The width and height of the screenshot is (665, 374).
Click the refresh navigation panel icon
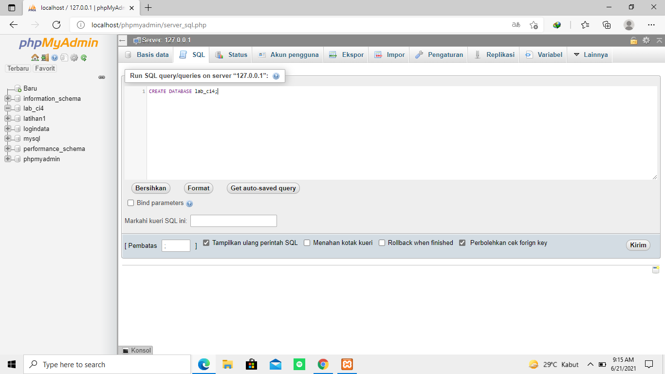tap(83, 57)
